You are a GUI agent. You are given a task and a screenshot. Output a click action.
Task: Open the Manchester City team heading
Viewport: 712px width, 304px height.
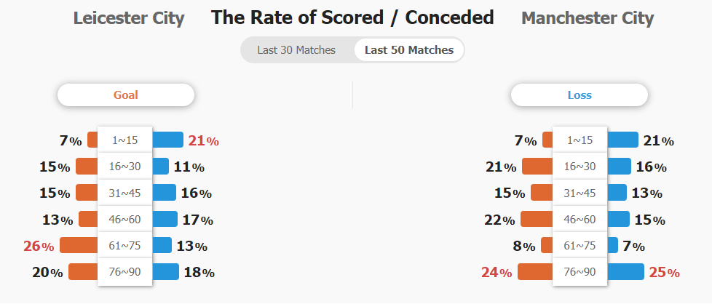click(588, 18)
